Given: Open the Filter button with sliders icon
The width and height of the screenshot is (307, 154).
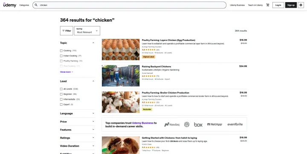Looking at the screenshot, I should [67, 31].
